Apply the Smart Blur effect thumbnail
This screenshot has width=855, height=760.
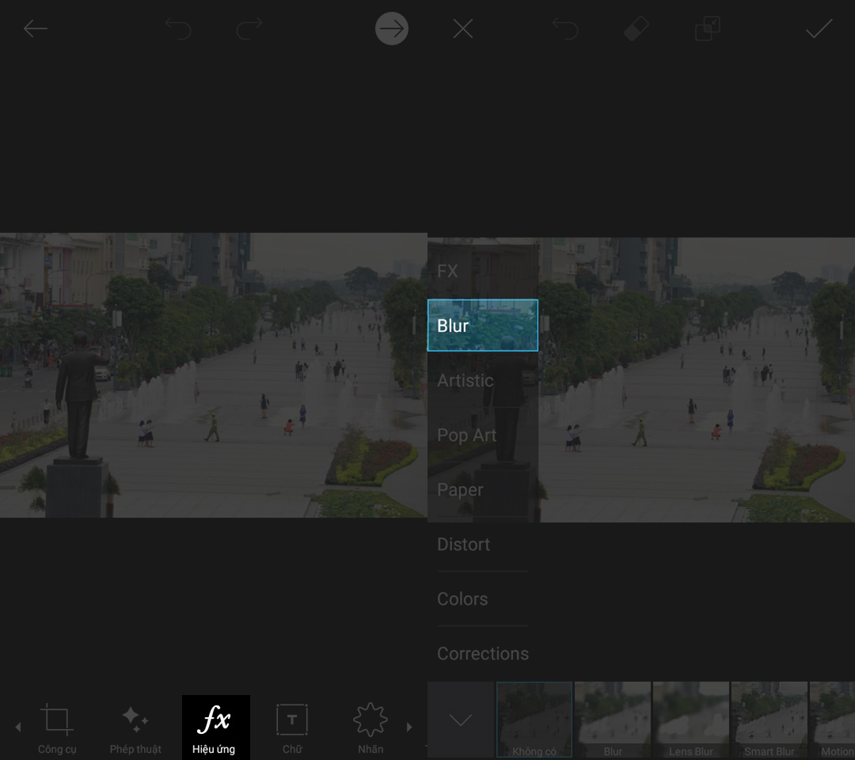769,720
